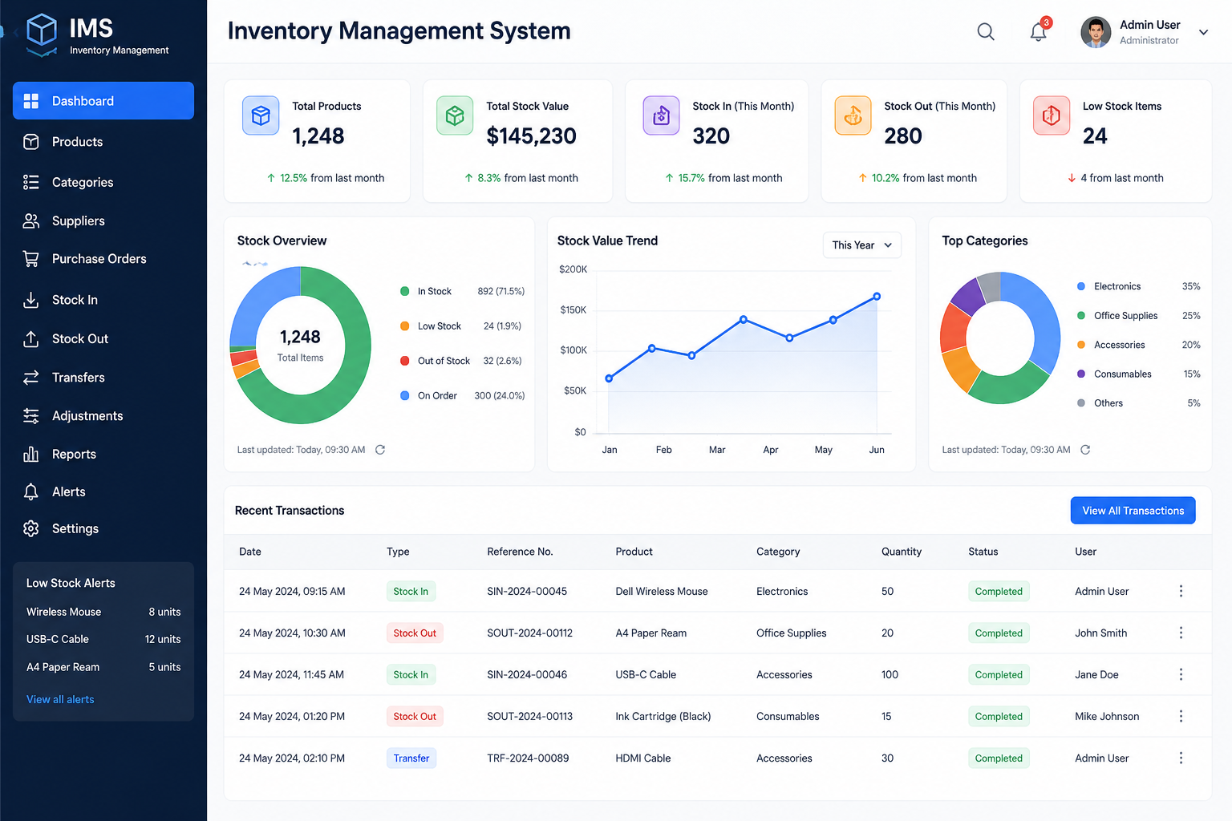This screenshot has width=1232, height=821.
Task: Sort by the Quantity column header
Action: coord(902,552)
